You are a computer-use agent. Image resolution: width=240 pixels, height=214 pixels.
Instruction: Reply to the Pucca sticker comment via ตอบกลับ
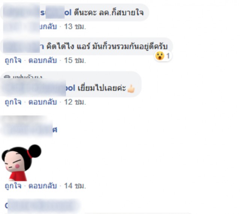click(43, 186)
